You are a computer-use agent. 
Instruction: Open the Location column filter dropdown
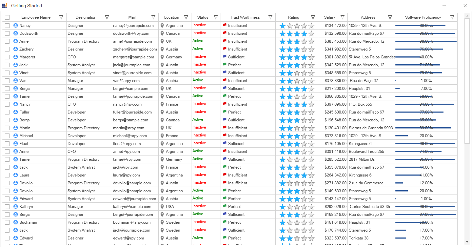click(186, 17)
